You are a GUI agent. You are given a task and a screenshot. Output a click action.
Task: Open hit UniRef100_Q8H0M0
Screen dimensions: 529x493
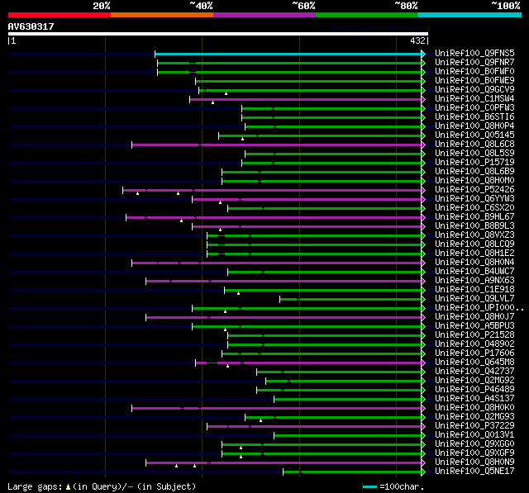pos(474,181)
